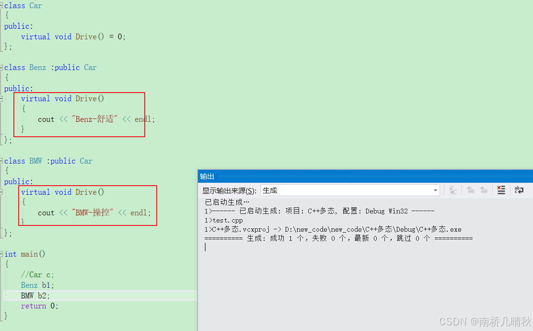This screenshot has width=533, height=331.
Task: Open the 显示输出来源 dropdown showing 生成
Action: pos(350,190)
